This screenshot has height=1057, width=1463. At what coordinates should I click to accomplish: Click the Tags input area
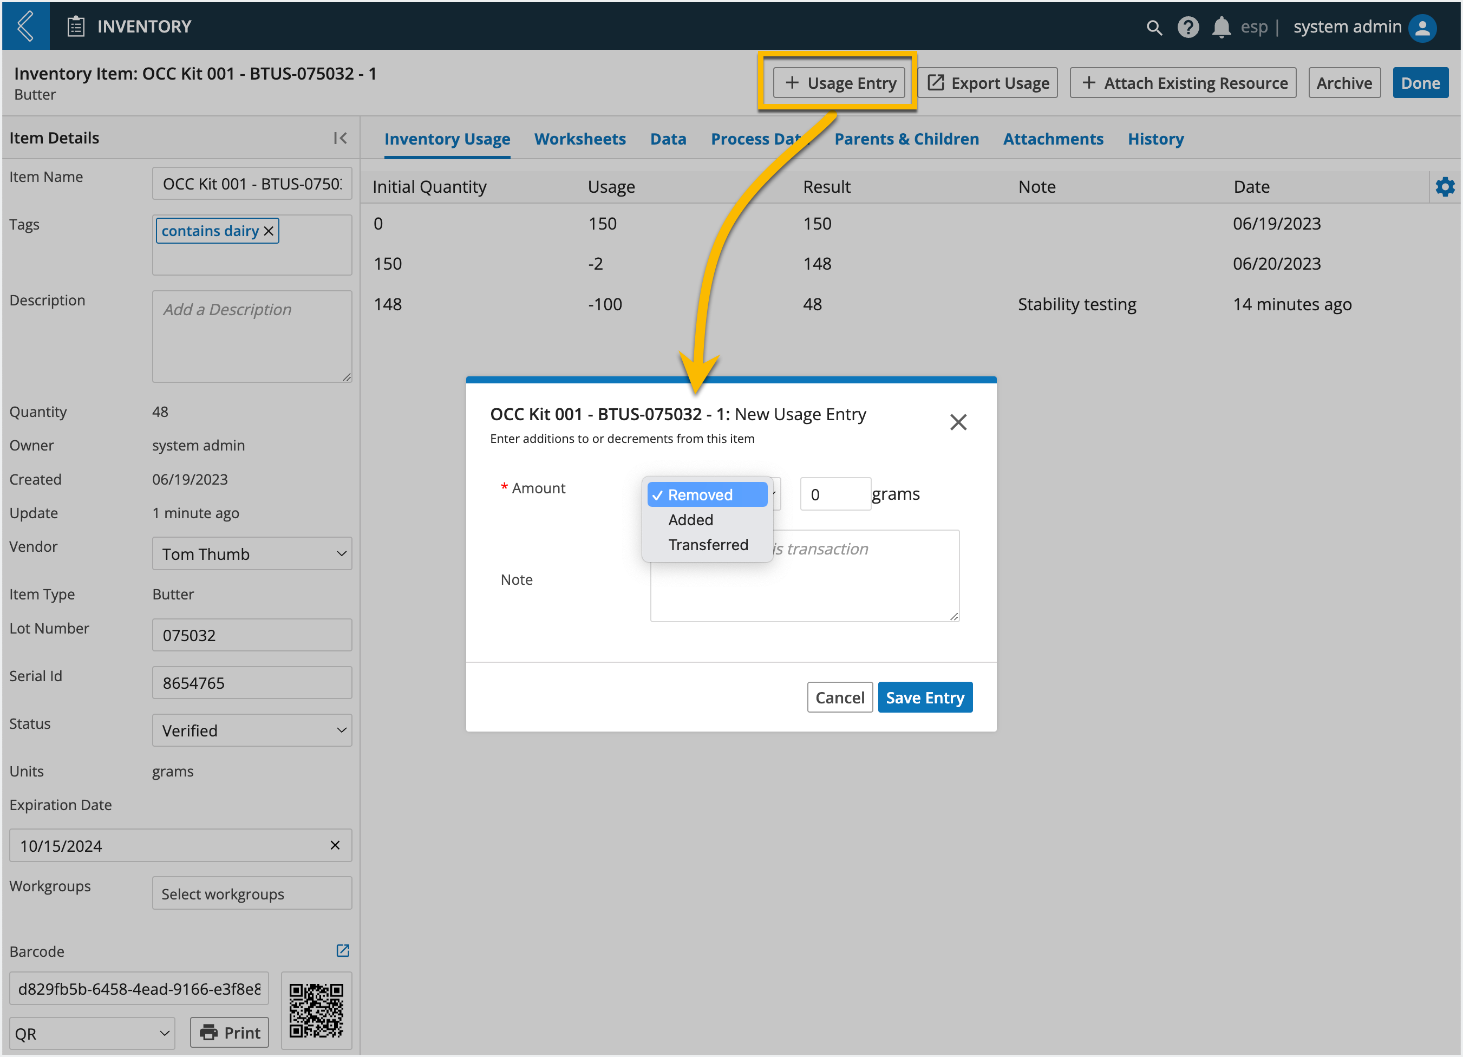click(x=252, y=245)
